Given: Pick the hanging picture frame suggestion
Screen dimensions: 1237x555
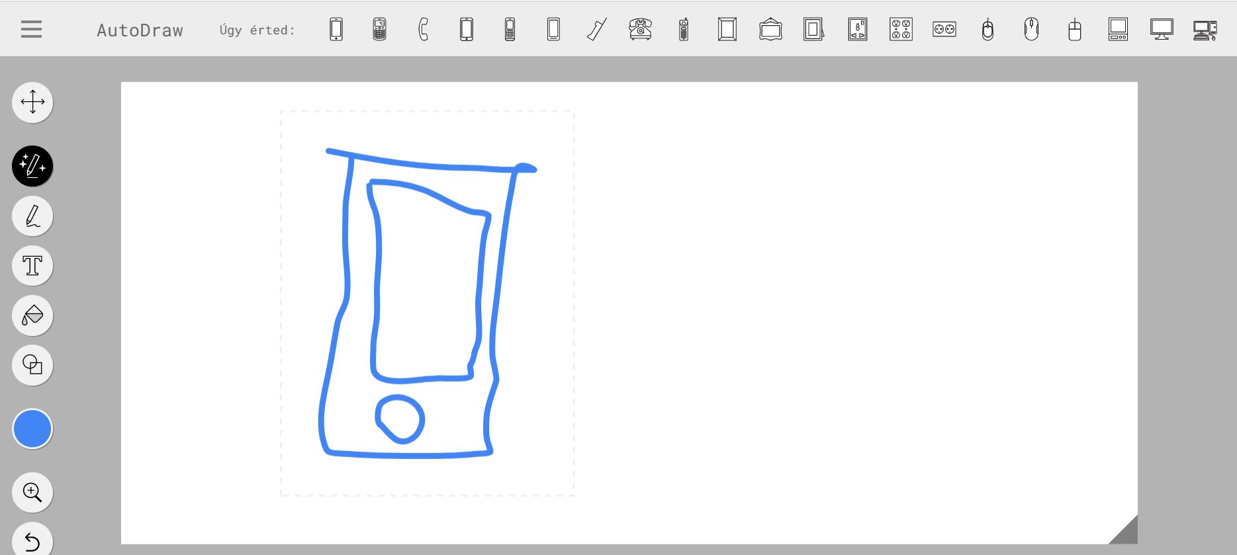Looking at the screenshot, I should pos(770,30).
